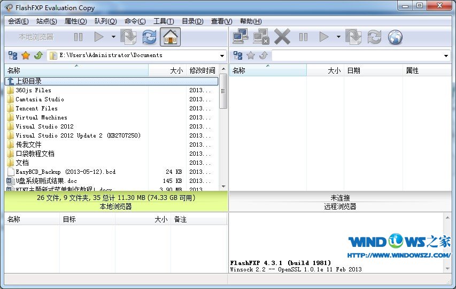Open the 工具(T) menu
The image size is (456, 289).
pyautogui.click(x=164, y=21)
